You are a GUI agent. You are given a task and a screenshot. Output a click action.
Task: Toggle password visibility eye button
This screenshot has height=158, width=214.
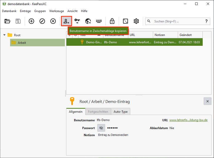click(x=101, y=128)
